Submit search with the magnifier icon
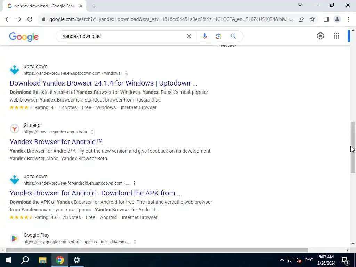Screen dimensions: 356x267 (x=233, y=36)
